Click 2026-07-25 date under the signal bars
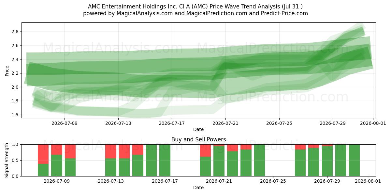The width and height of the screenshot is (391, 195). click(x=273, y=181)
